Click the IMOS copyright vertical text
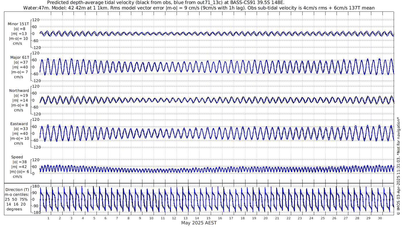 [x=398, y=166]
